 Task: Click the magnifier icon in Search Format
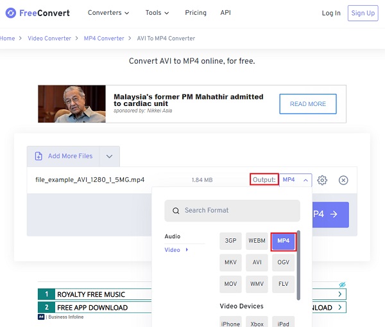[176, 211]
